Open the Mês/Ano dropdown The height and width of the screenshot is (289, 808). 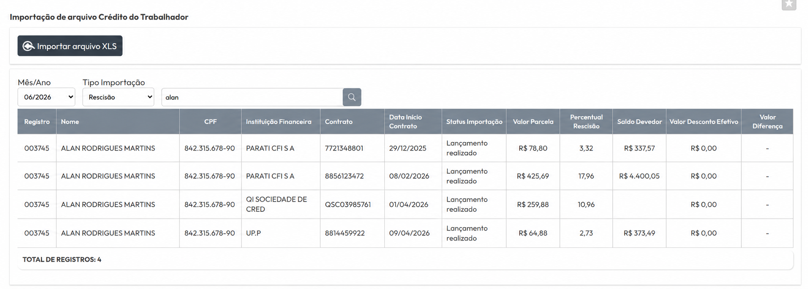click(46, 97)
